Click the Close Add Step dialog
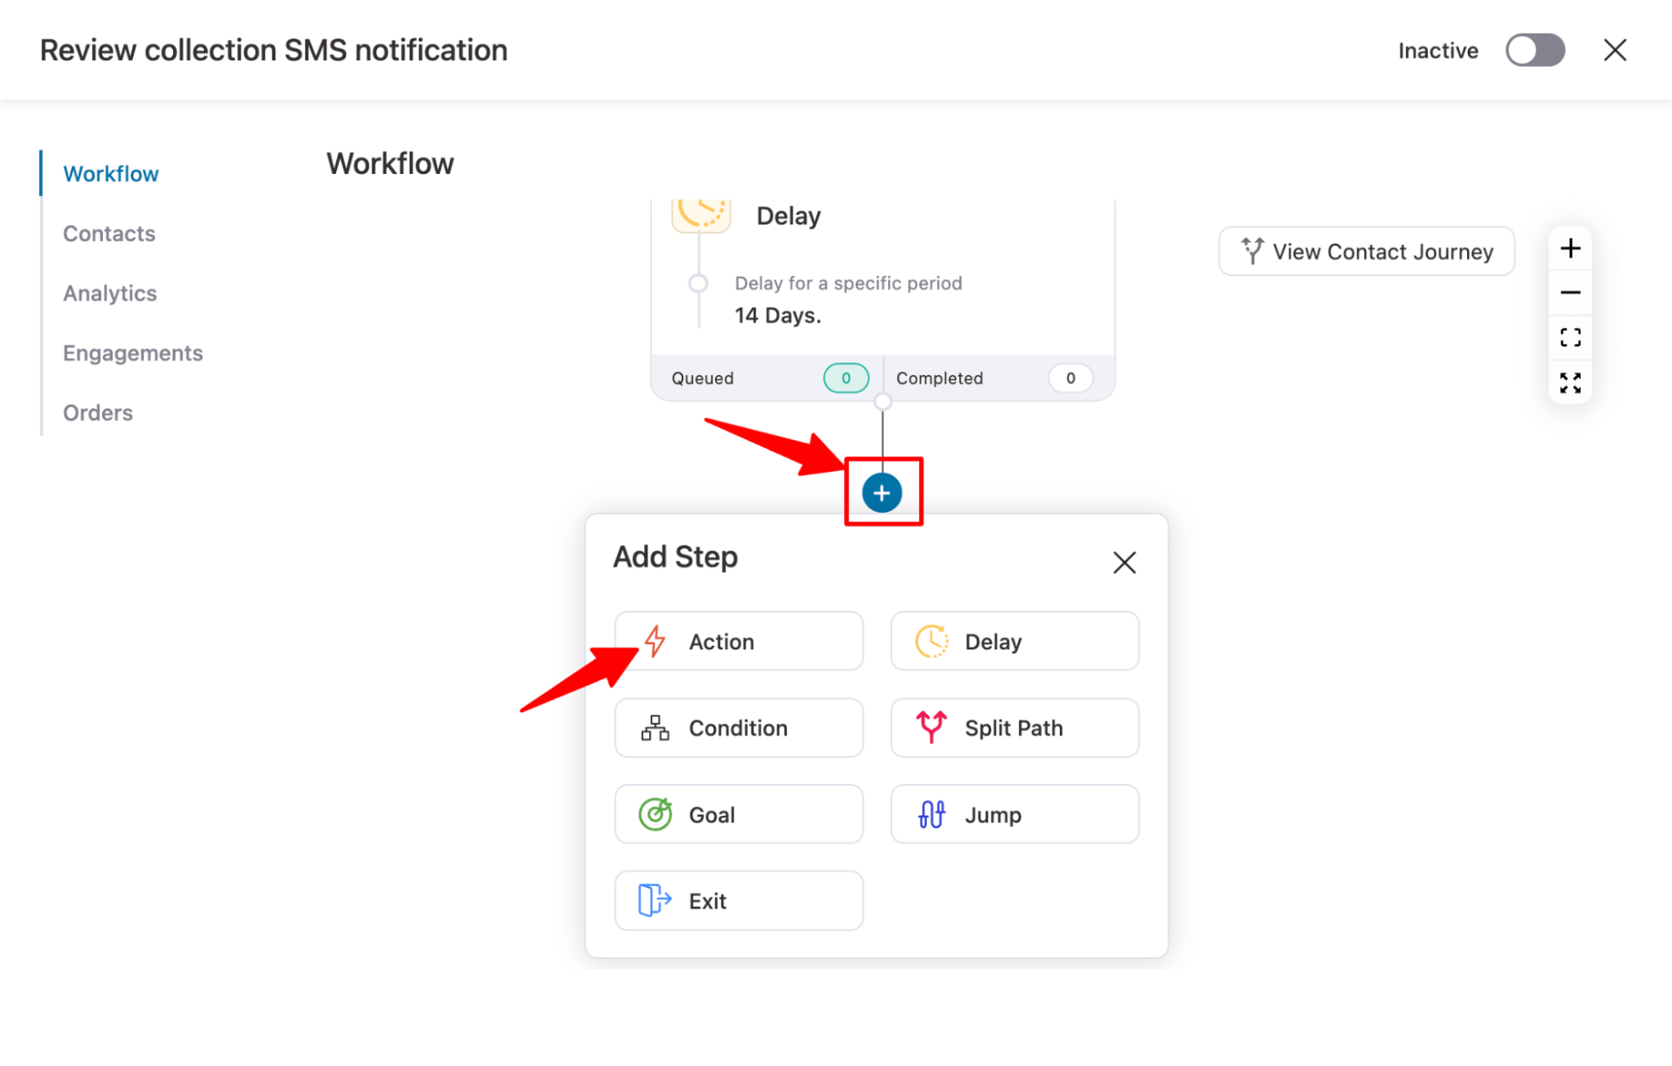The width and height of the screenshot is (1672, 1066). point(1122,562)
